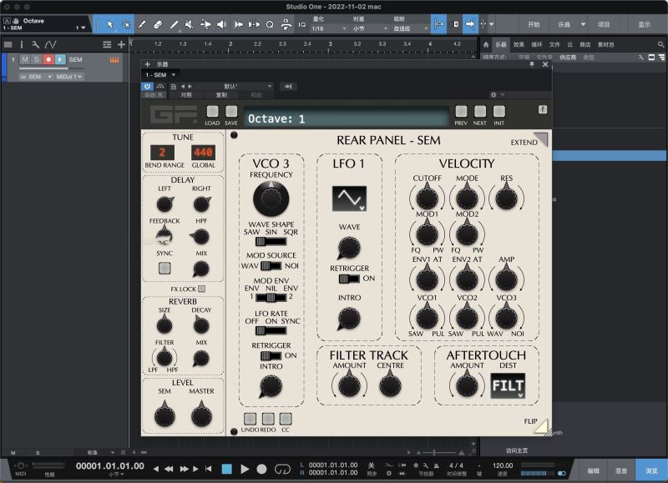Select the Mute tool in the toolbar
The height and width of the screenshot is (483, 668).
click(190, 24)
